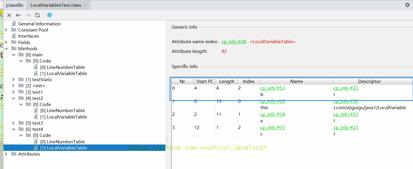
Task: Click the Index column header
Action: pyautogui.click(x=249, y=81)
